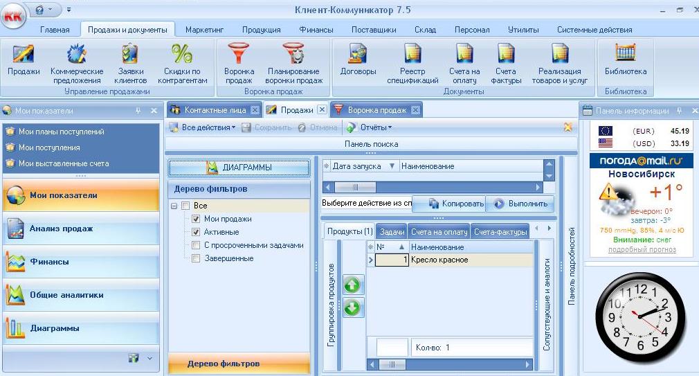Image resolution: width=699 pixels, height=376 pixels.
Task: Switch to Маркетинг ribbon tab
Action: (x=205, y=30)
